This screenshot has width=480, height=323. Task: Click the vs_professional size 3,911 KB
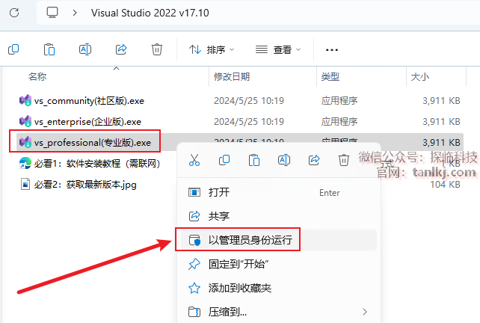(x=441, y=143)
